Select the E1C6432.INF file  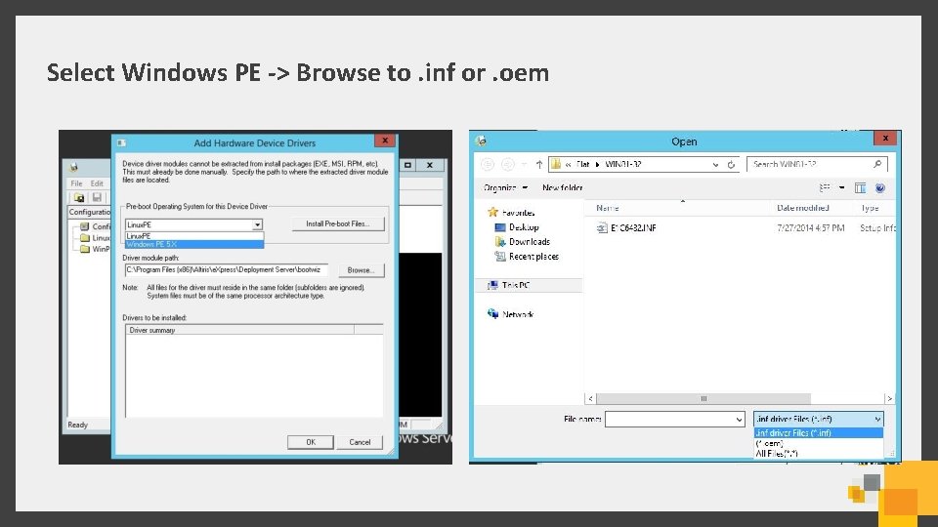click(633, 227)
